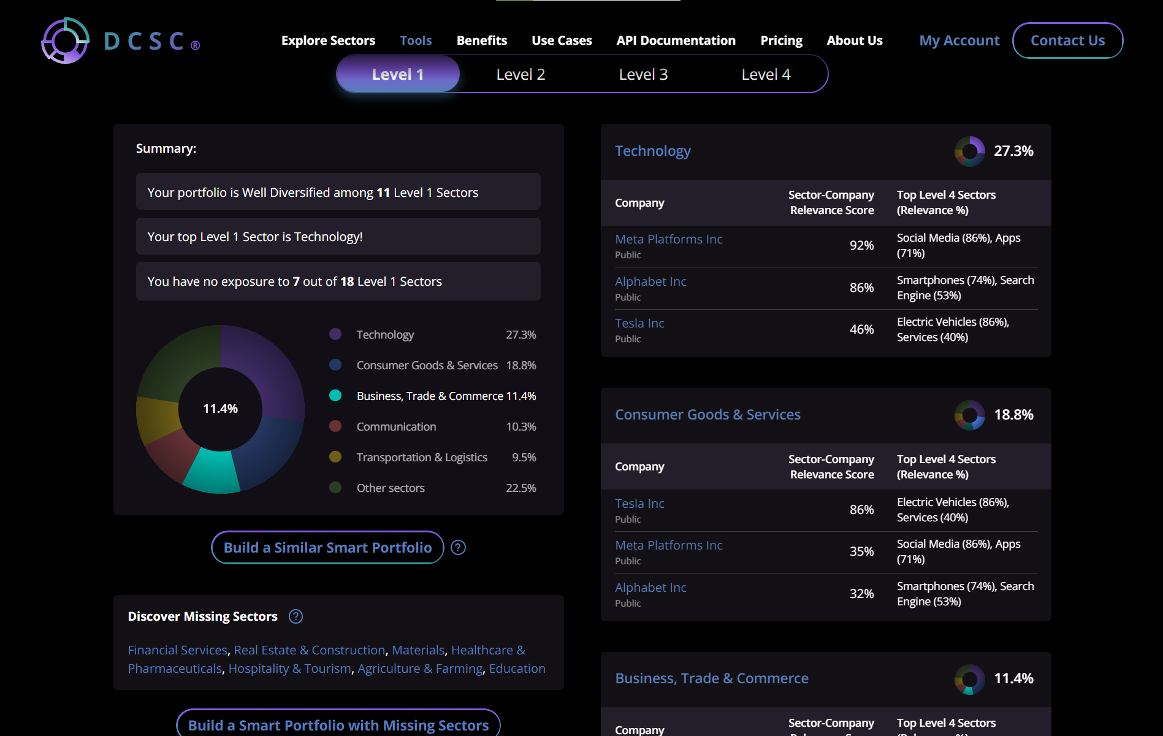1163x736 pixels.
Task: Switch to the Level 3 tab
Action: 643,74
